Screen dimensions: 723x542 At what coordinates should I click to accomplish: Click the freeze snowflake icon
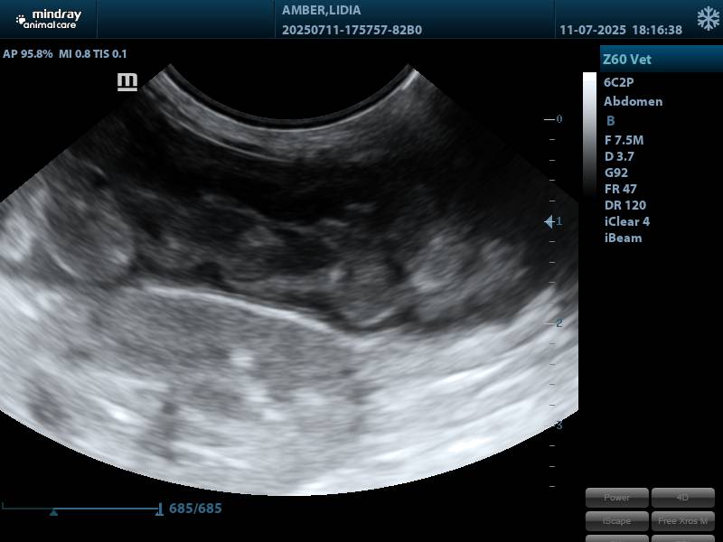(708, 19)
